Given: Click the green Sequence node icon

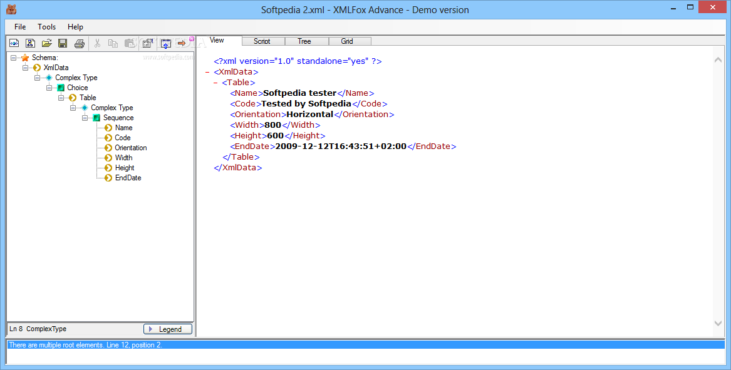Looking at the screenshot, I should (96, 118).
